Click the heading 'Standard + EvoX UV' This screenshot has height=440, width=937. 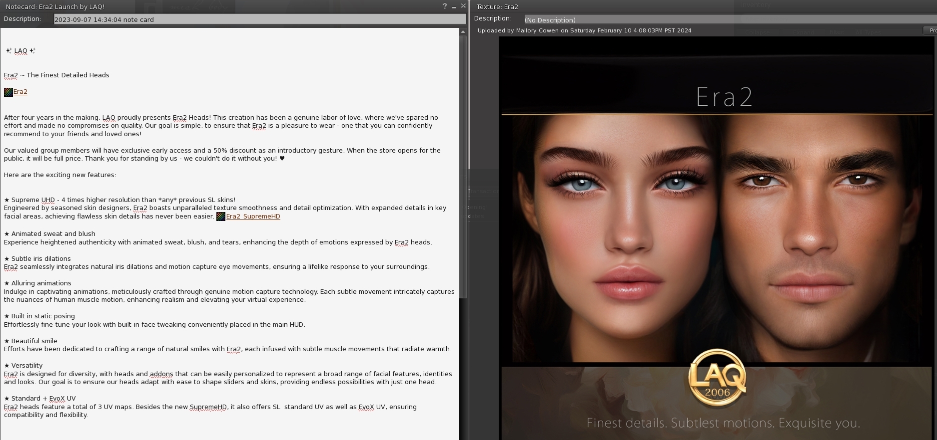pyautogui.click(x=40, y=399)
